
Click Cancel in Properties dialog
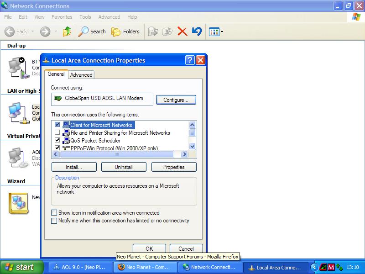(186, 248)
